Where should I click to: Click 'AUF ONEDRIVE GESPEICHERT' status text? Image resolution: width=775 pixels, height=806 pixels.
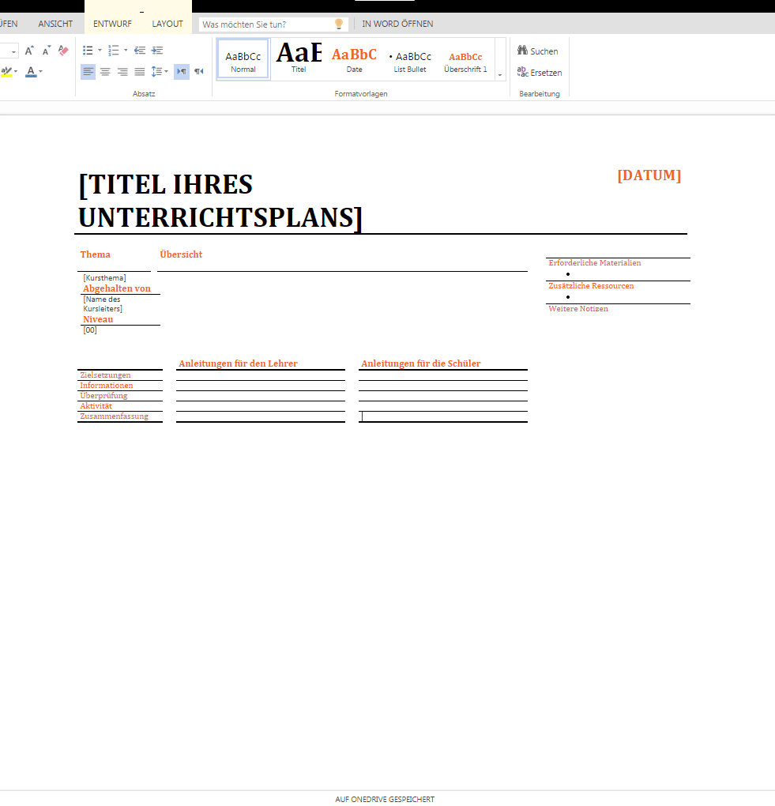(x=385, y=800)
